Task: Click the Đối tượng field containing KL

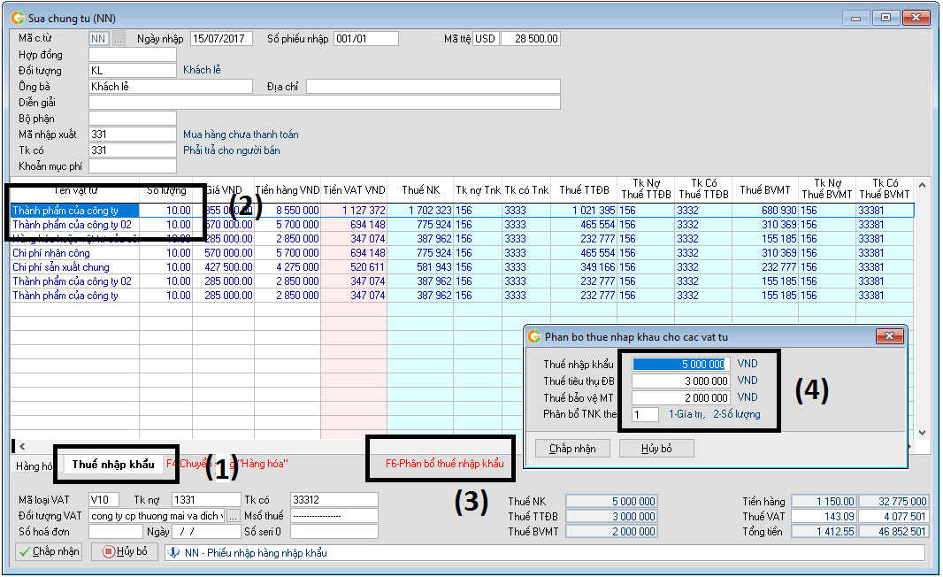Action: click(x=133, y=71)
